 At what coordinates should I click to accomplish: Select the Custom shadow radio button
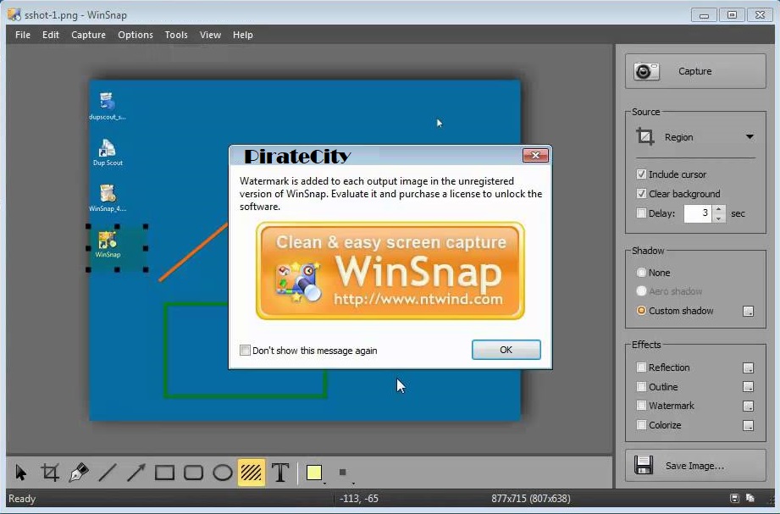tap(641, 311)
